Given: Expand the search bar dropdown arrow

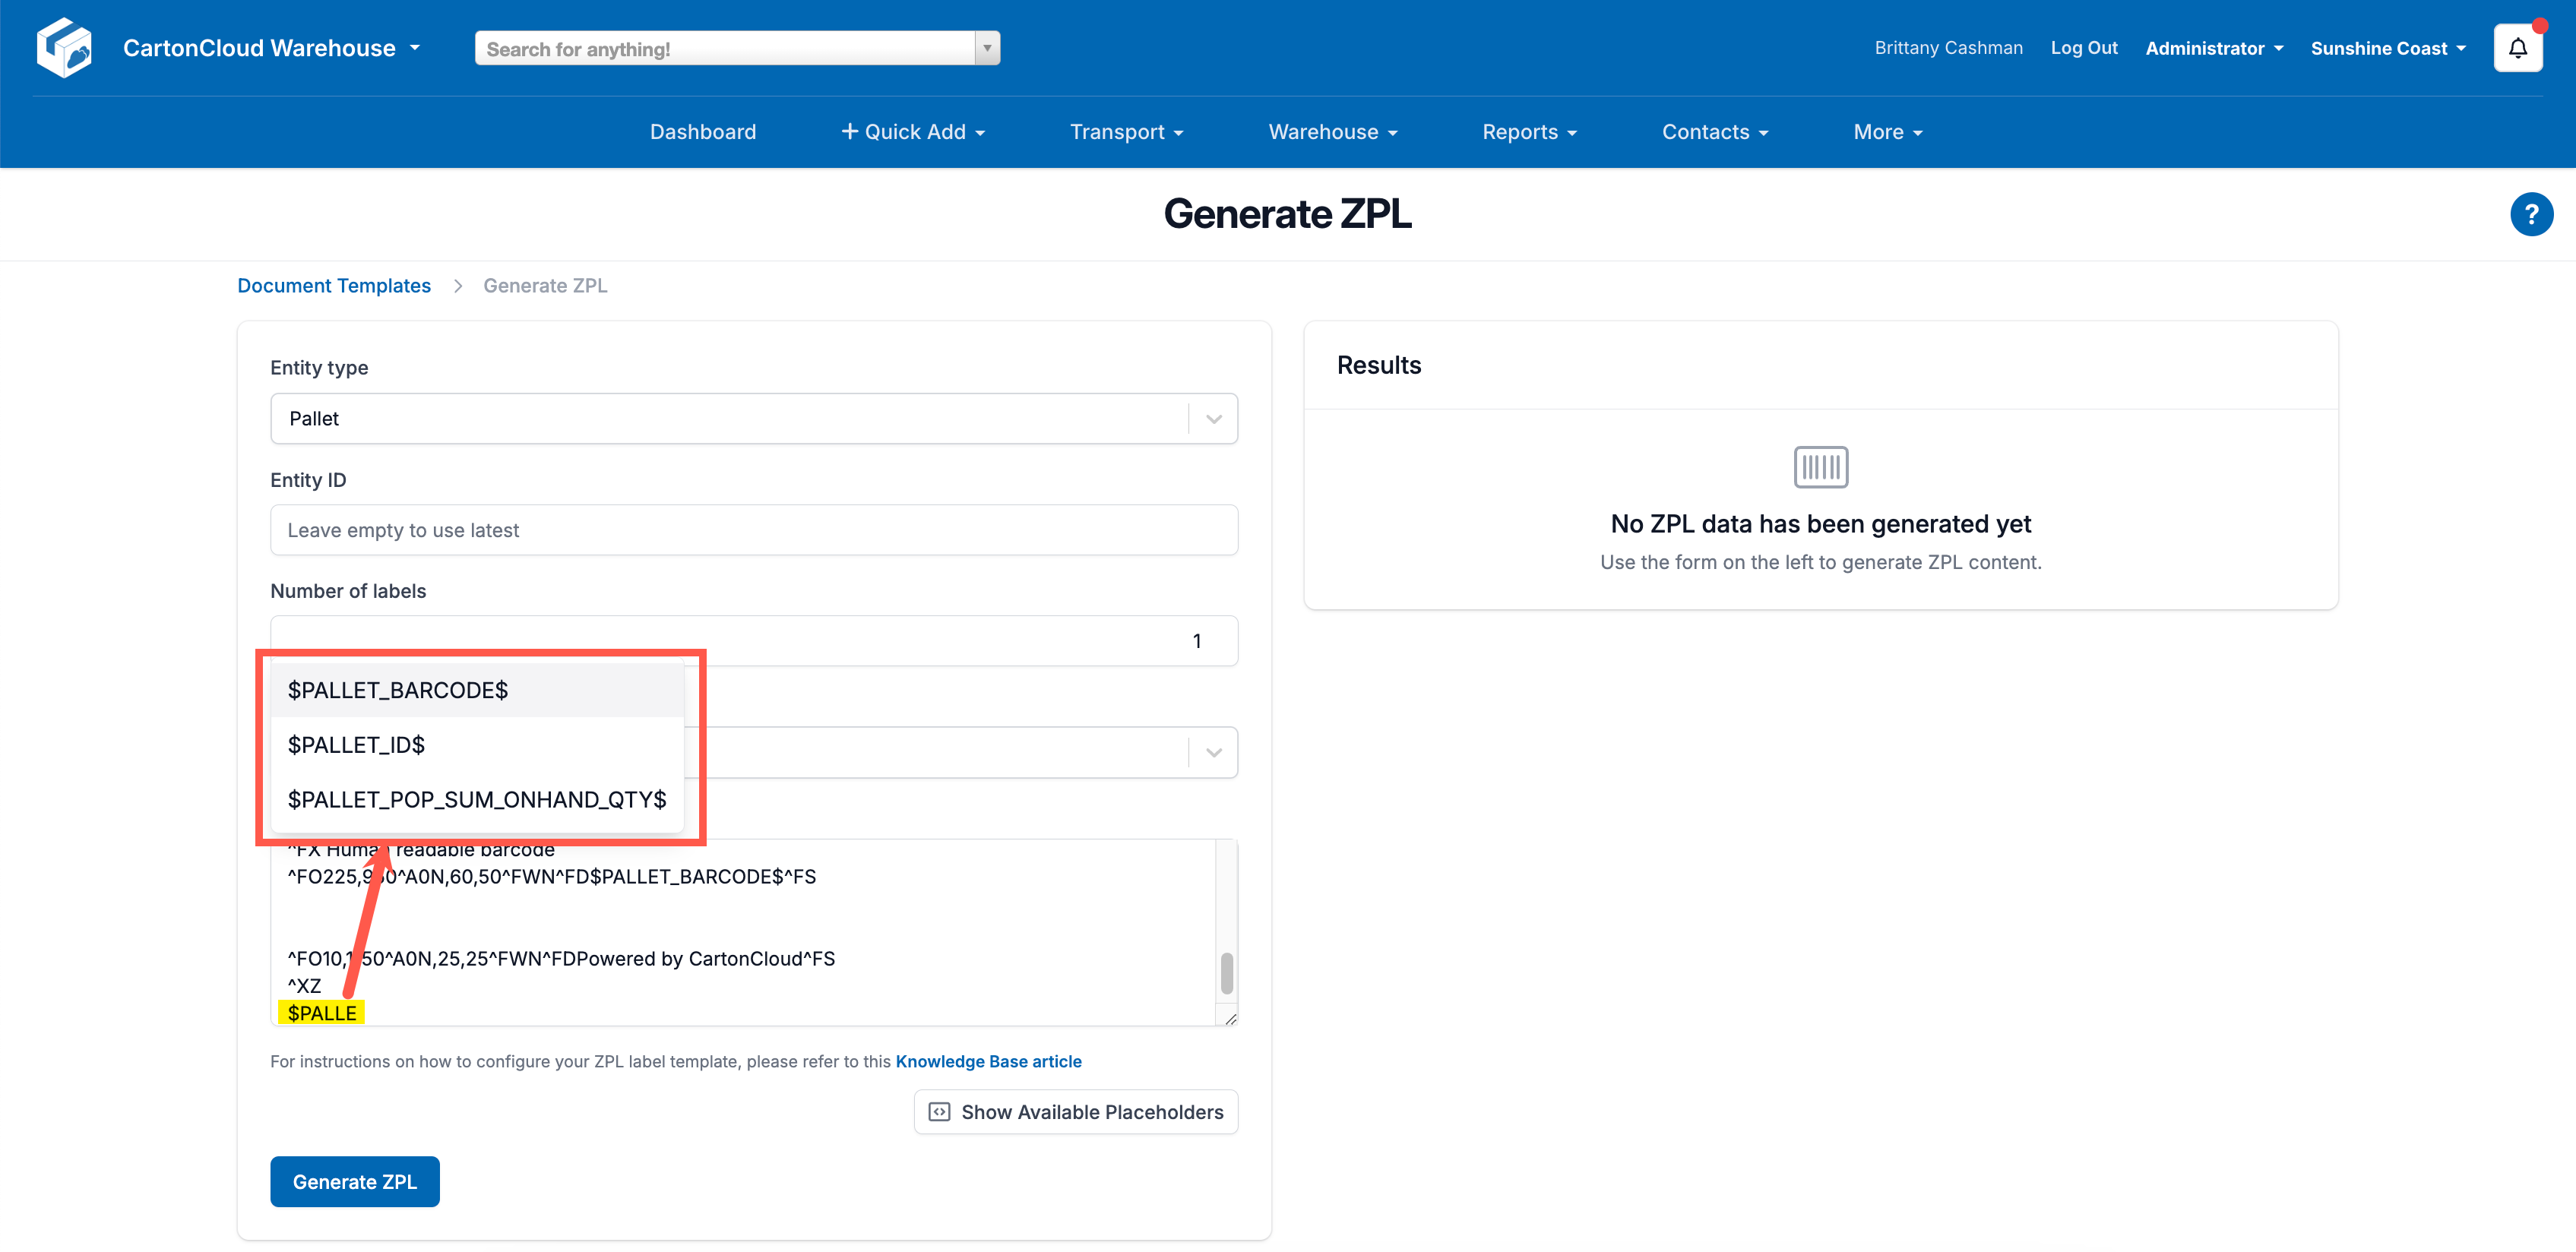Looking at the screenshot, I should pyautogui.click(x=986, y=47).
